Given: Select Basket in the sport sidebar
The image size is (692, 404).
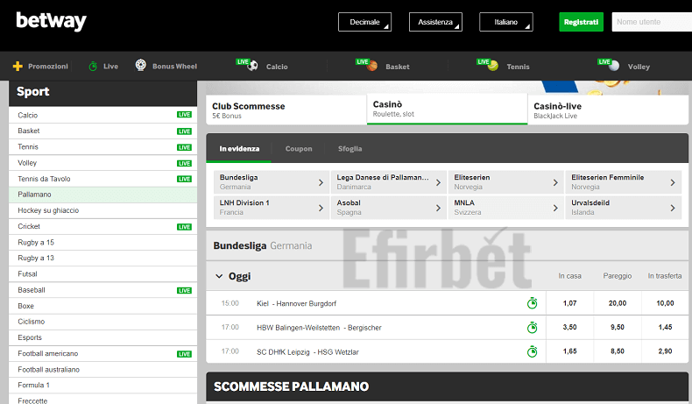Looking at the screenshot, I should [x=102, y=131].
